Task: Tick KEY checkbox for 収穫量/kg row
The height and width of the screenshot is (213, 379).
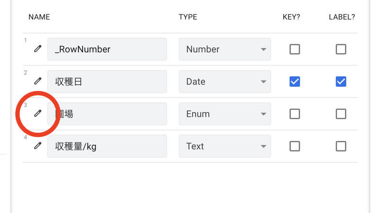Action: (295, 146)
